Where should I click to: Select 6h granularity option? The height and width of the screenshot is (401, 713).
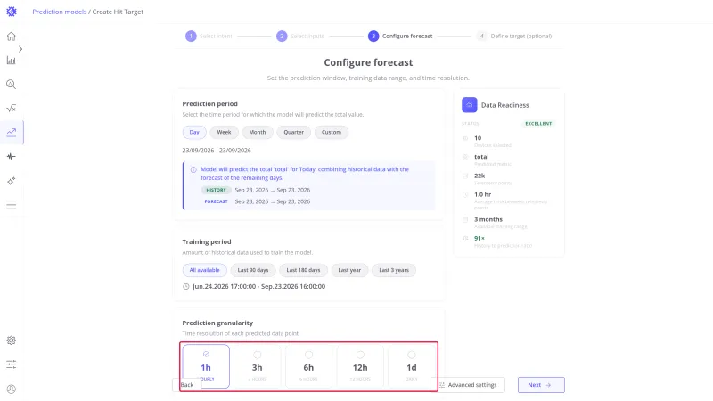tap(308, 366)
